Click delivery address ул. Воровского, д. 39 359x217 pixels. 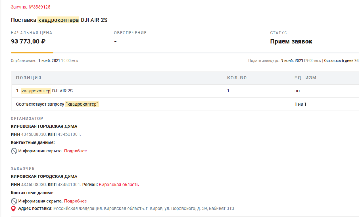[x=186, y=208]
